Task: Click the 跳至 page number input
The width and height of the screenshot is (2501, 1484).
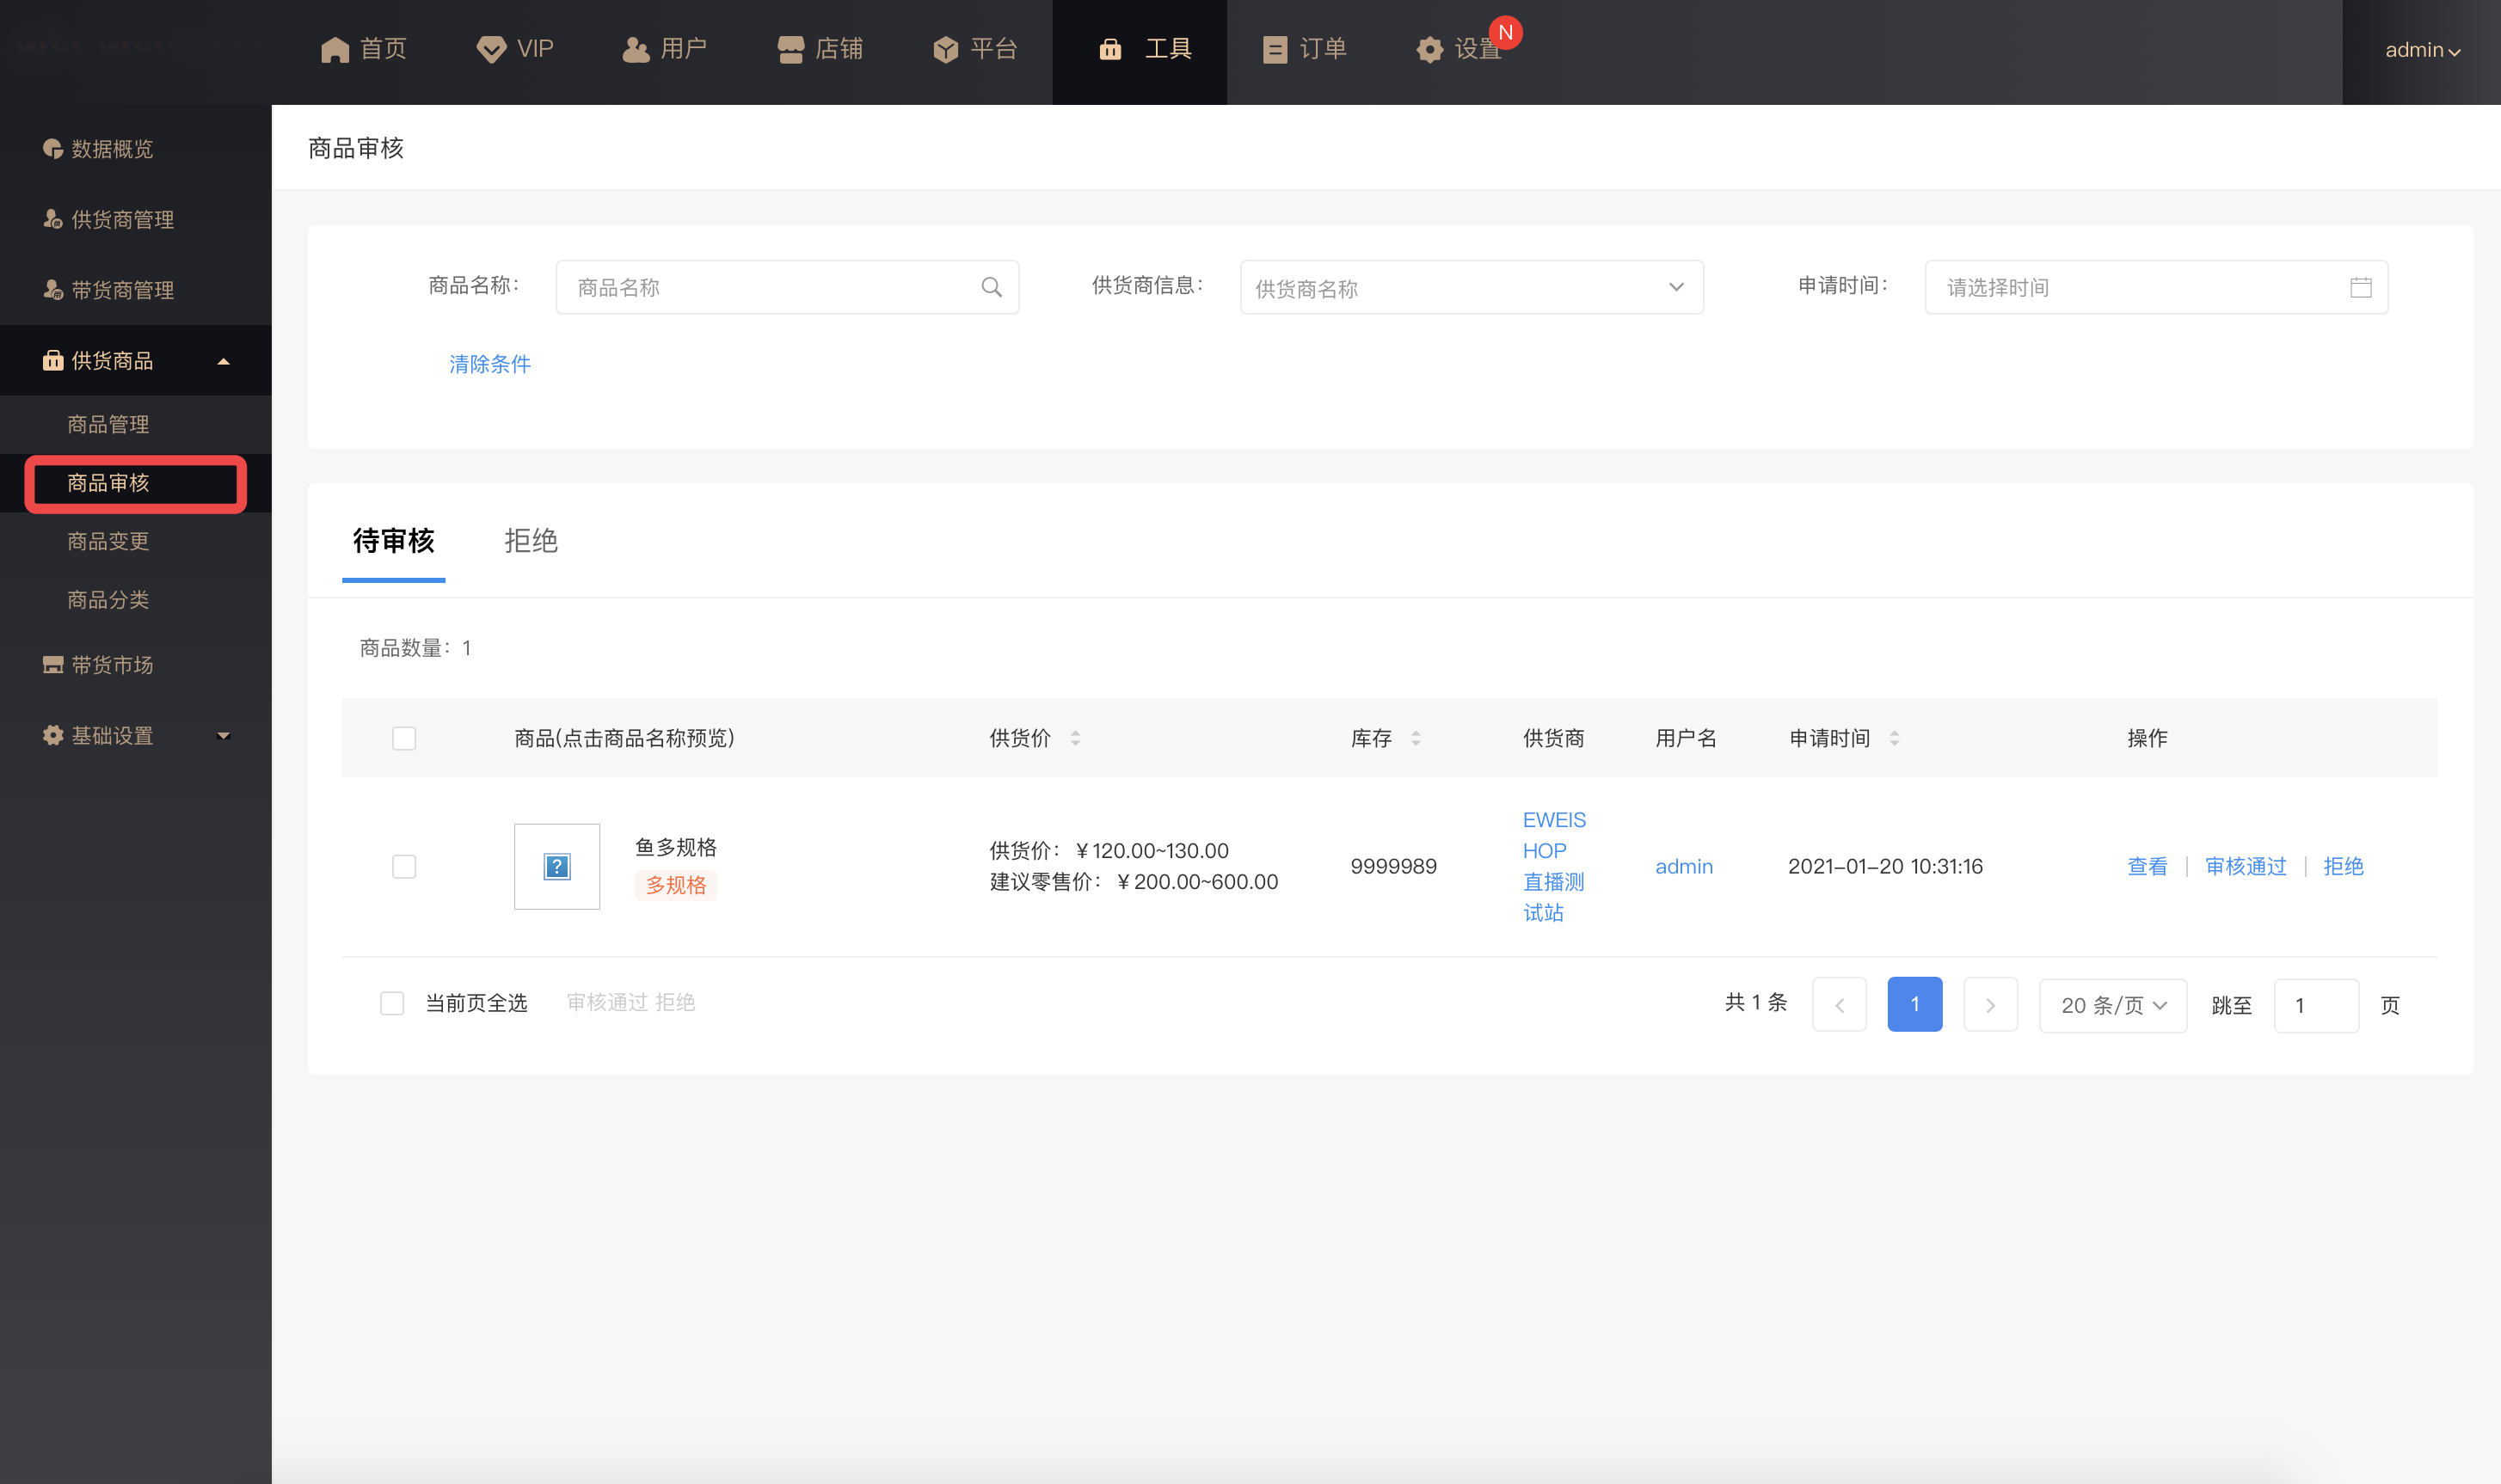Action: (x=2315, y=1005)
